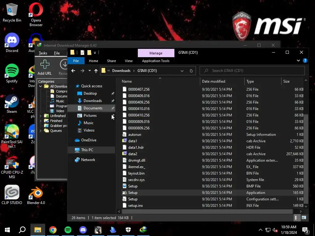Click the New folder quick access icon

coord(90,53)
